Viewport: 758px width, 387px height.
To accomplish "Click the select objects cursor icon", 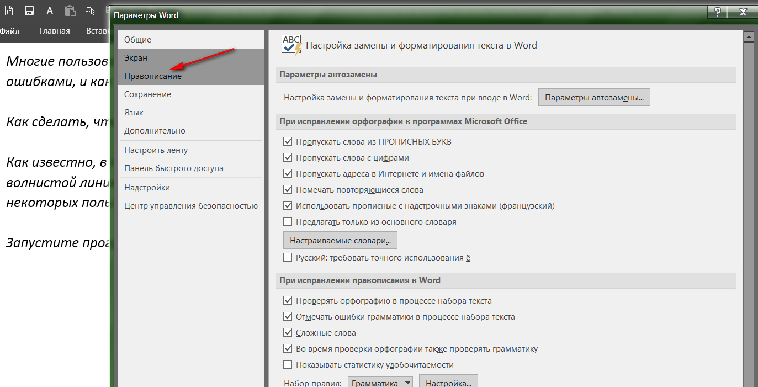I will point(90,10).
